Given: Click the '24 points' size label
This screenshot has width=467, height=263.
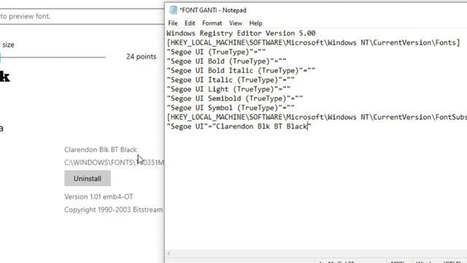Looking at the screenshot, I should click(x=141, y=56).
